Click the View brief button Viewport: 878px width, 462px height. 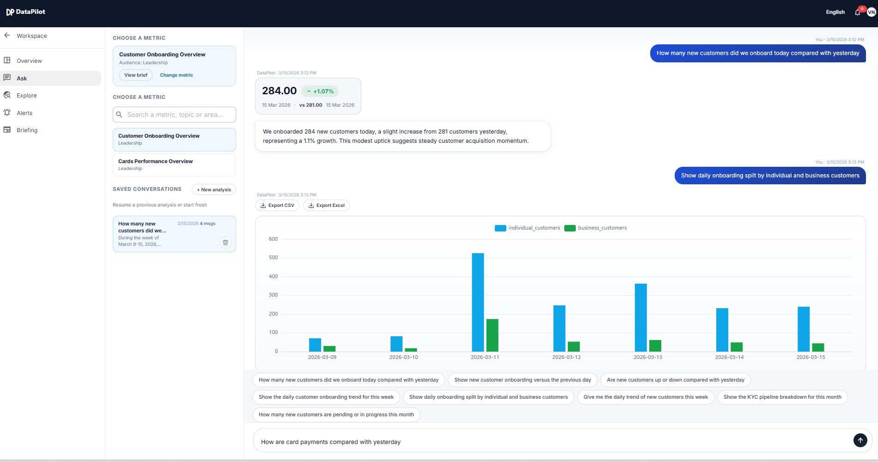[135, 75]
